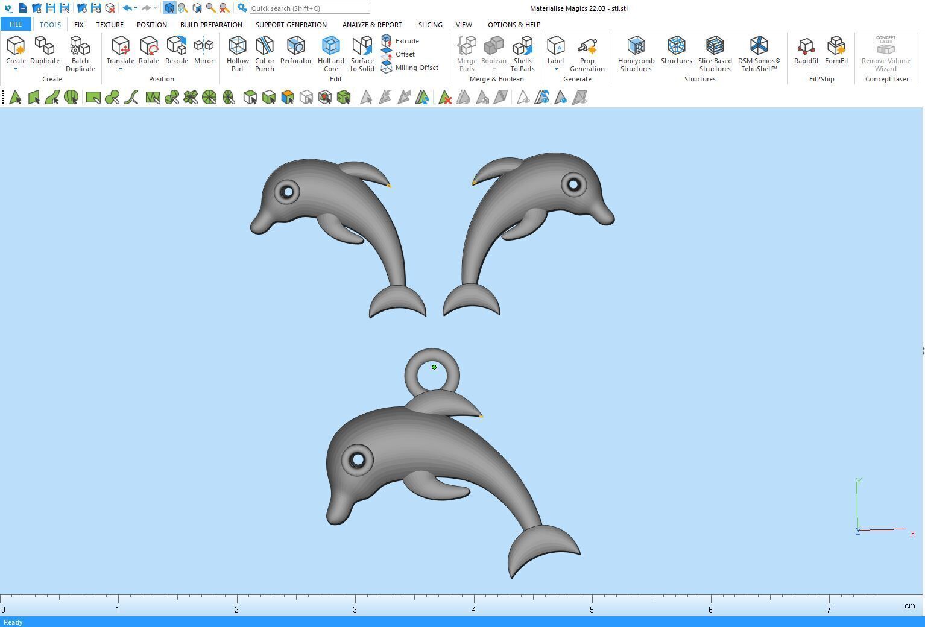Launch the FormFit tool
This screenshot has height=627, width=925.
(836, 50)
